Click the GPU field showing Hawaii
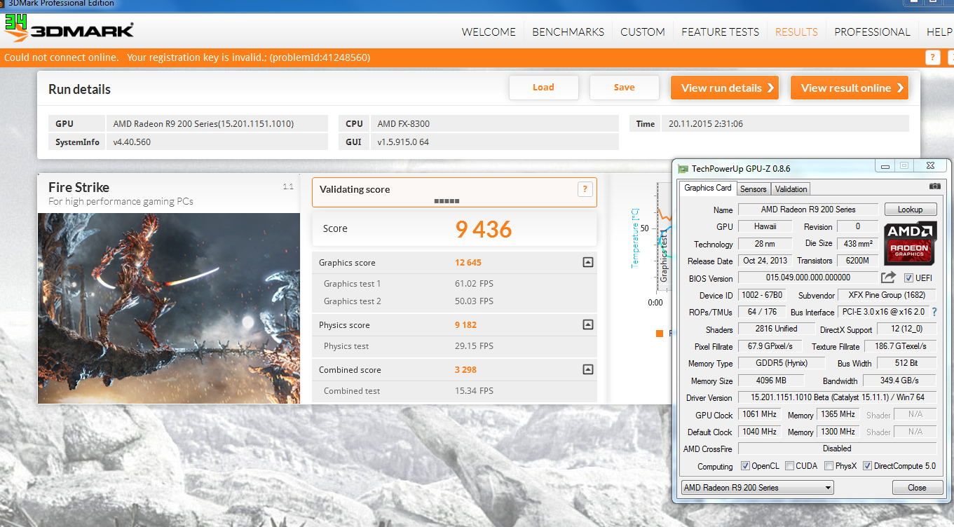 765,226
